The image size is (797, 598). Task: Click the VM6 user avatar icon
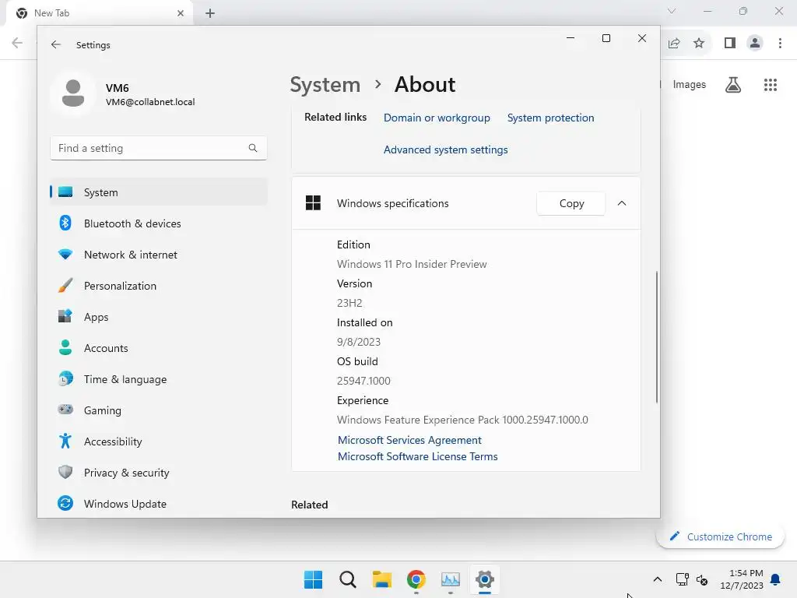(x=73, y=93)
